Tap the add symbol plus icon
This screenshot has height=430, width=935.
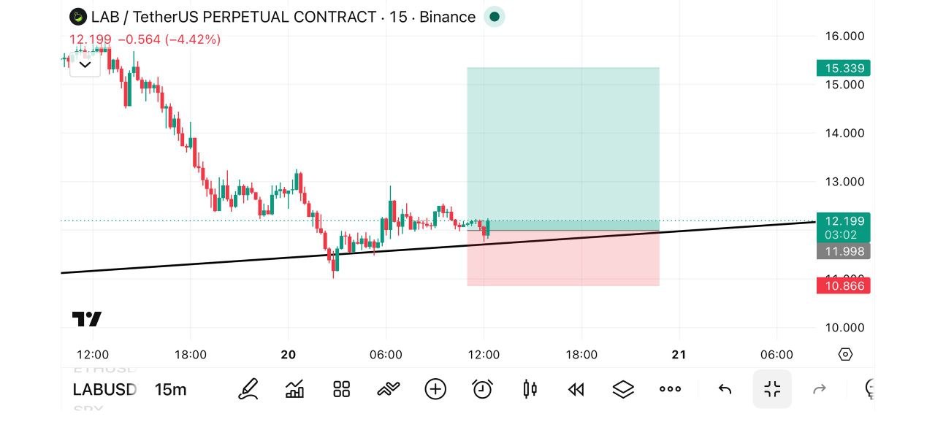435,389
